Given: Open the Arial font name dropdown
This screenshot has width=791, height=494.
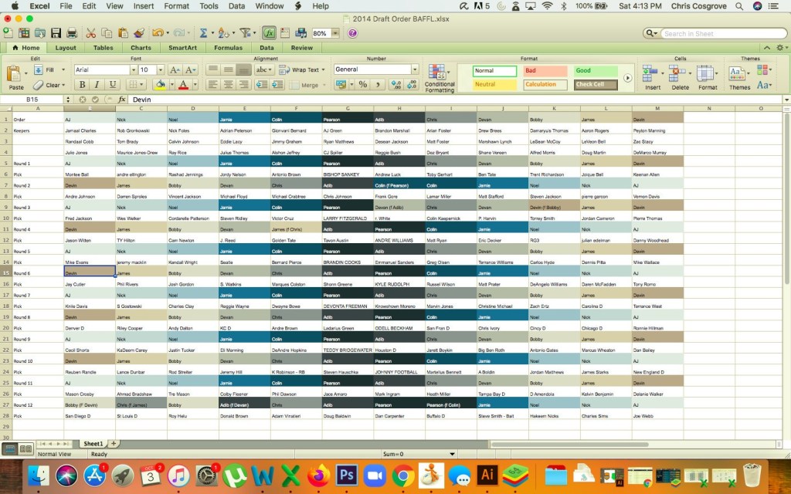Looking at the screenshot, I should pos(132,69).
